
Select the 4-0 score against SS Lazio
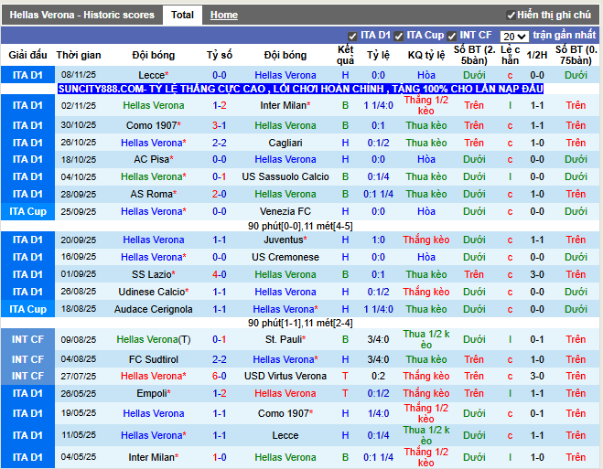click(x=220, y=274)
